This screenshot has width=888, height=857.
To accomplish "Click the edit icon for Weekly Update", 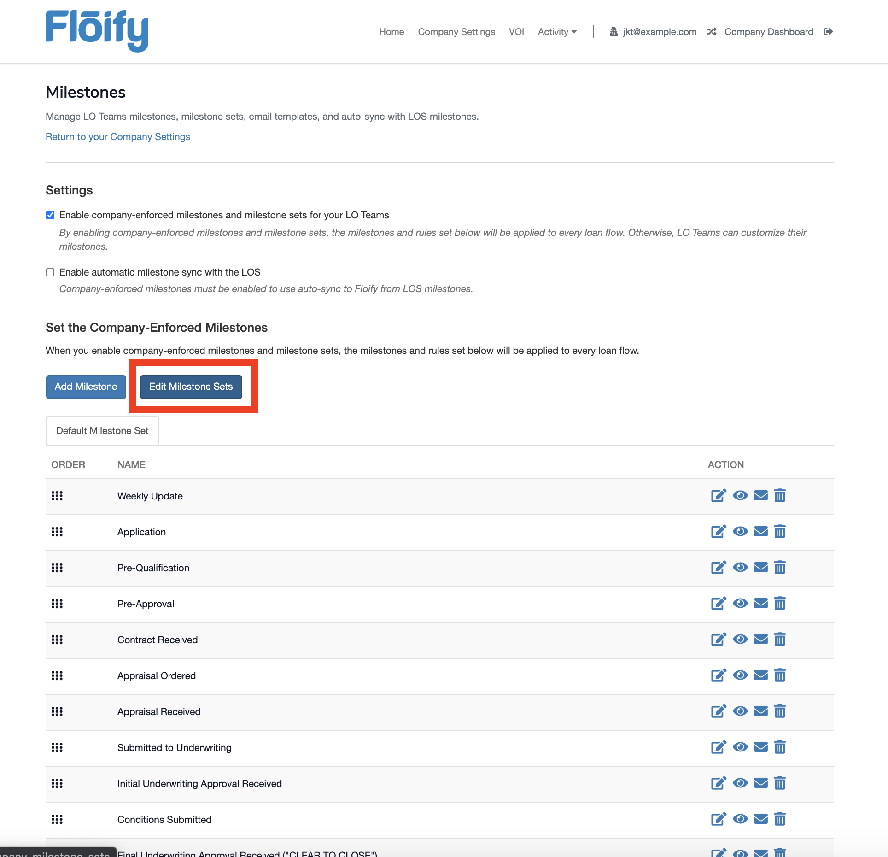I will tap(718, 496).
